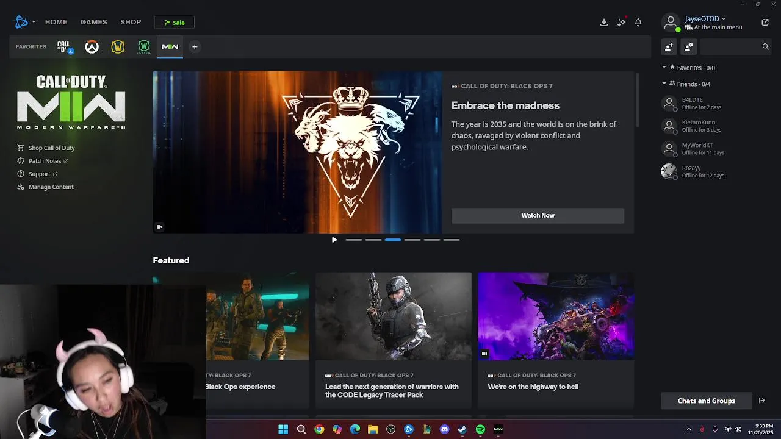Open Support link
The width and height of the screenshot is (781, 439).
coord(37,174)
